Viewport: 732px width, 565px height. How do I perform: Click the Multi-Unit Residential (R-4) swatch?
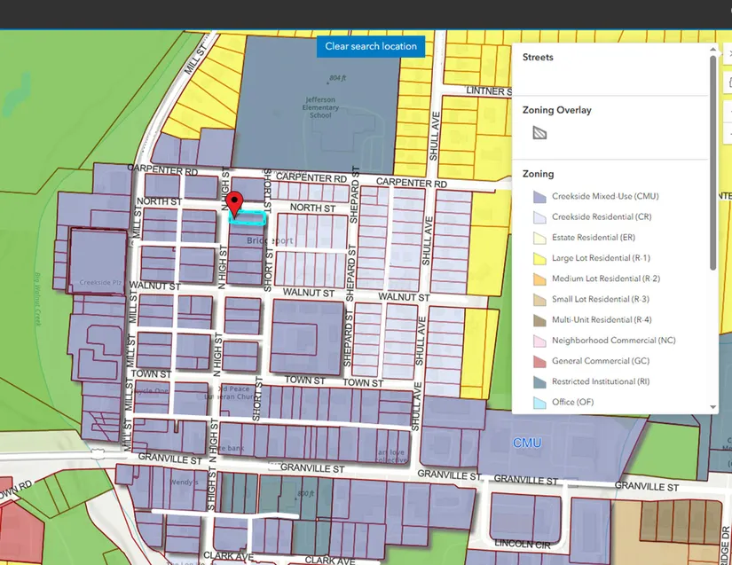[539, 320]
